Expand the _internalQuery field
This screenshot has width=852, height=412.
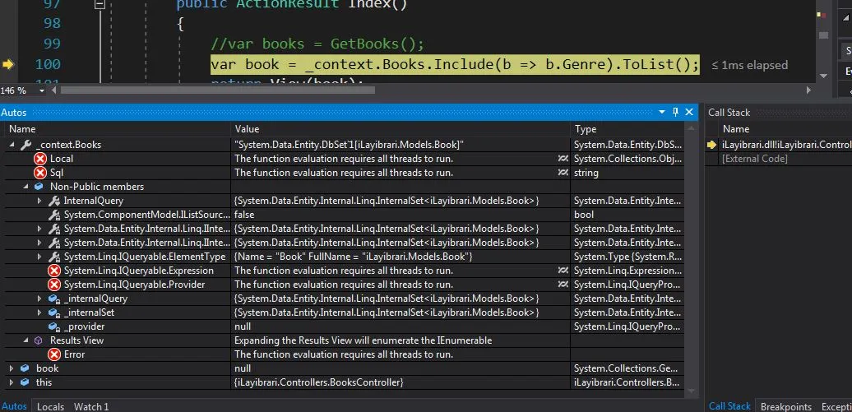39,299
